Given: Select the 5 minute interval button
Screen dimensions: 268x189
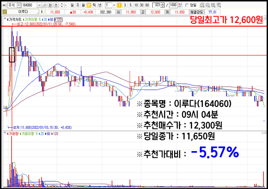Looking at the screenshot, I should [130, 5].
